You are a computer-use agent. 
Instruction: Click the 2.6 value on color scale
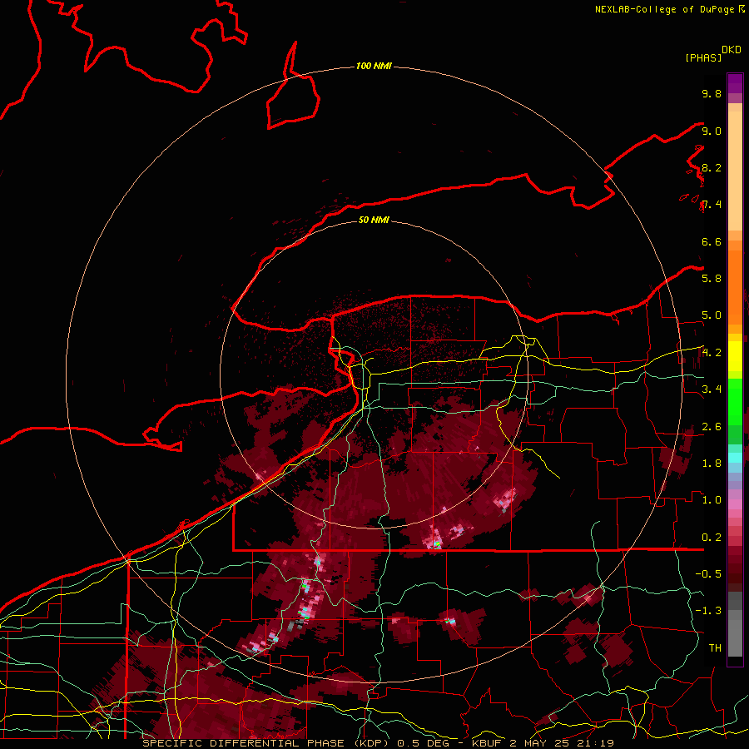(x=712, y=427)
